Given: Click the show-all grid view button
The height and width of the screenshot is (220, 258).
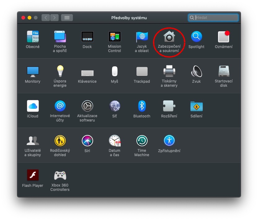Looking at the screenshot, I should [x=67, y=18].
